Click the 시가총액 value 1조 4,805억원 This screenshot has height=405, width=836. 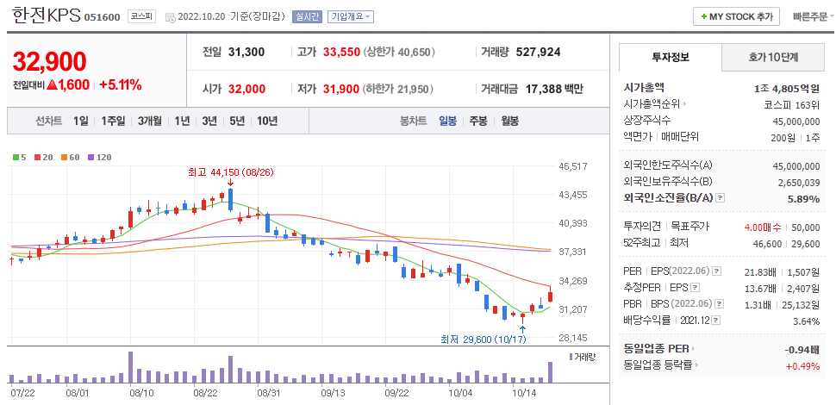pyautogui.click(x=786, y=88)
